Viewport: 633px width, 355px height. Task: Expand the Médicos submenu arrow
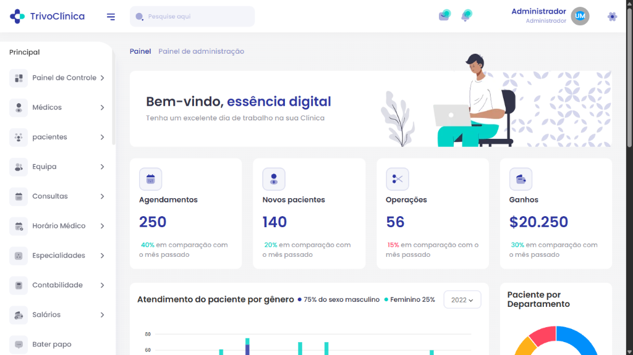tap(102, 107)
